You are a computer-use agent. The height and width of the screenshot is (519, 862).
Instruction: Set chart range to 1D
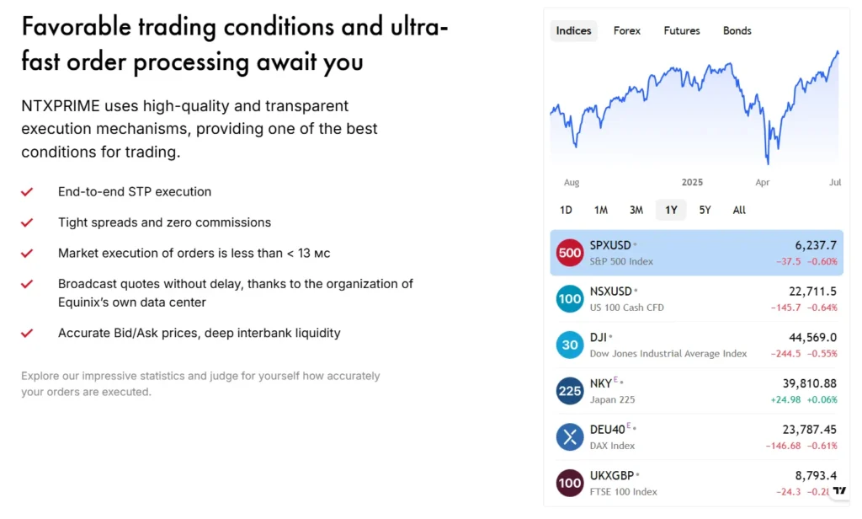tap(566, 210)
